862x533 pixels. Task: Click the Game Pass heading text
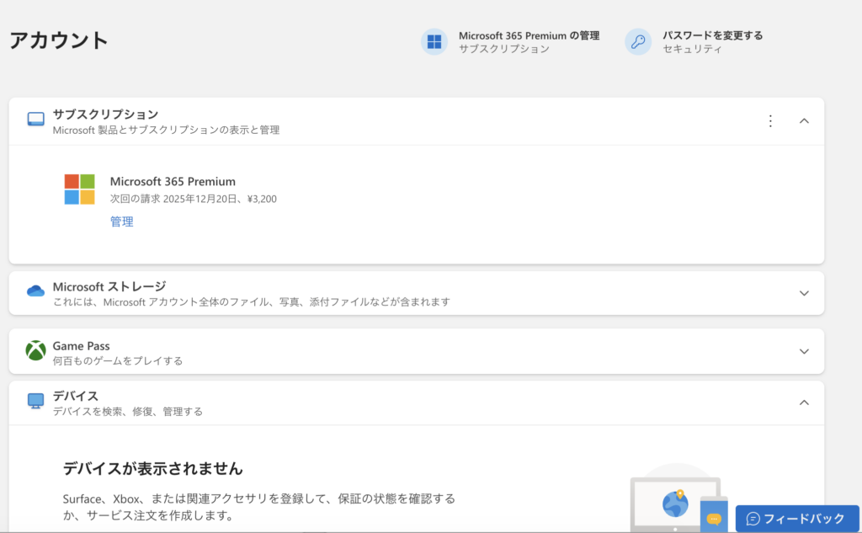point(81,346)
